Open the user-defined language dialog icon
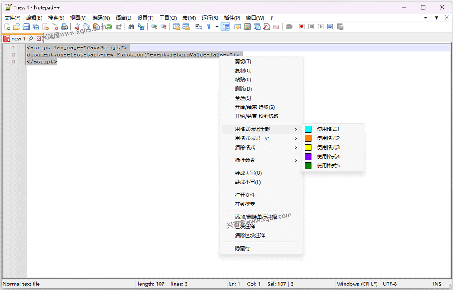The height and width of the screenshot is (290, 453). 238,27
